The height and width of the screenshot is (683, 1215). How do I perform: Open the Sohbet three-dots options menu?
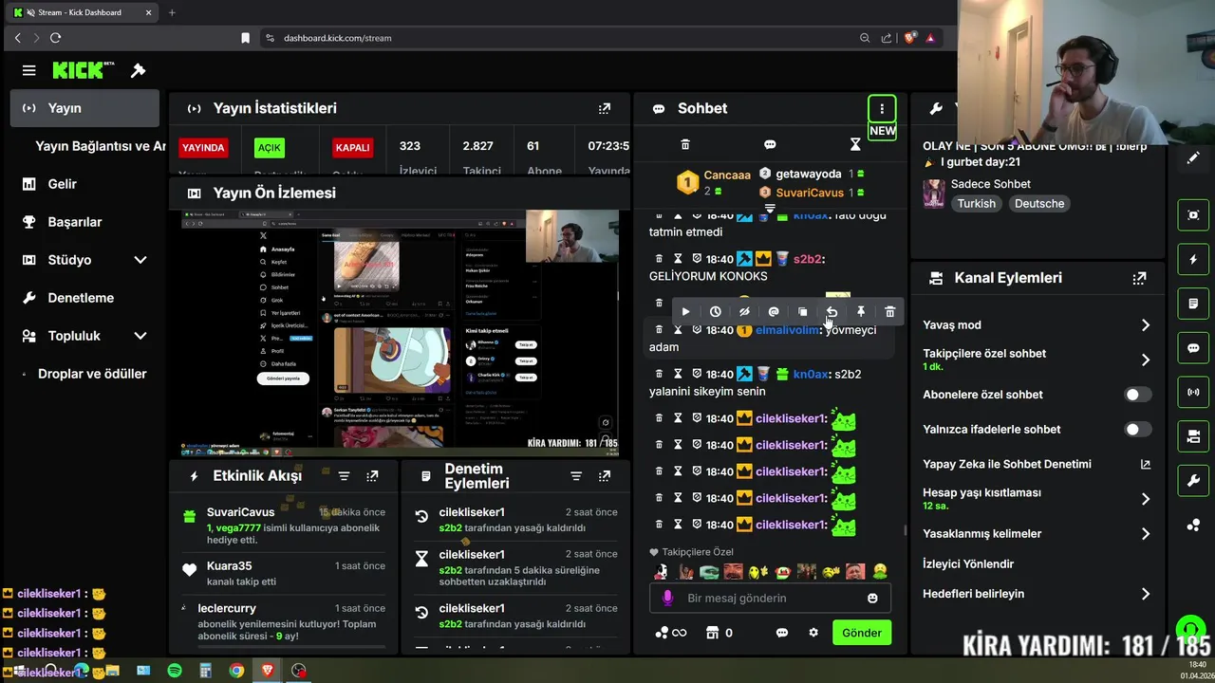[x=882, y=108]
